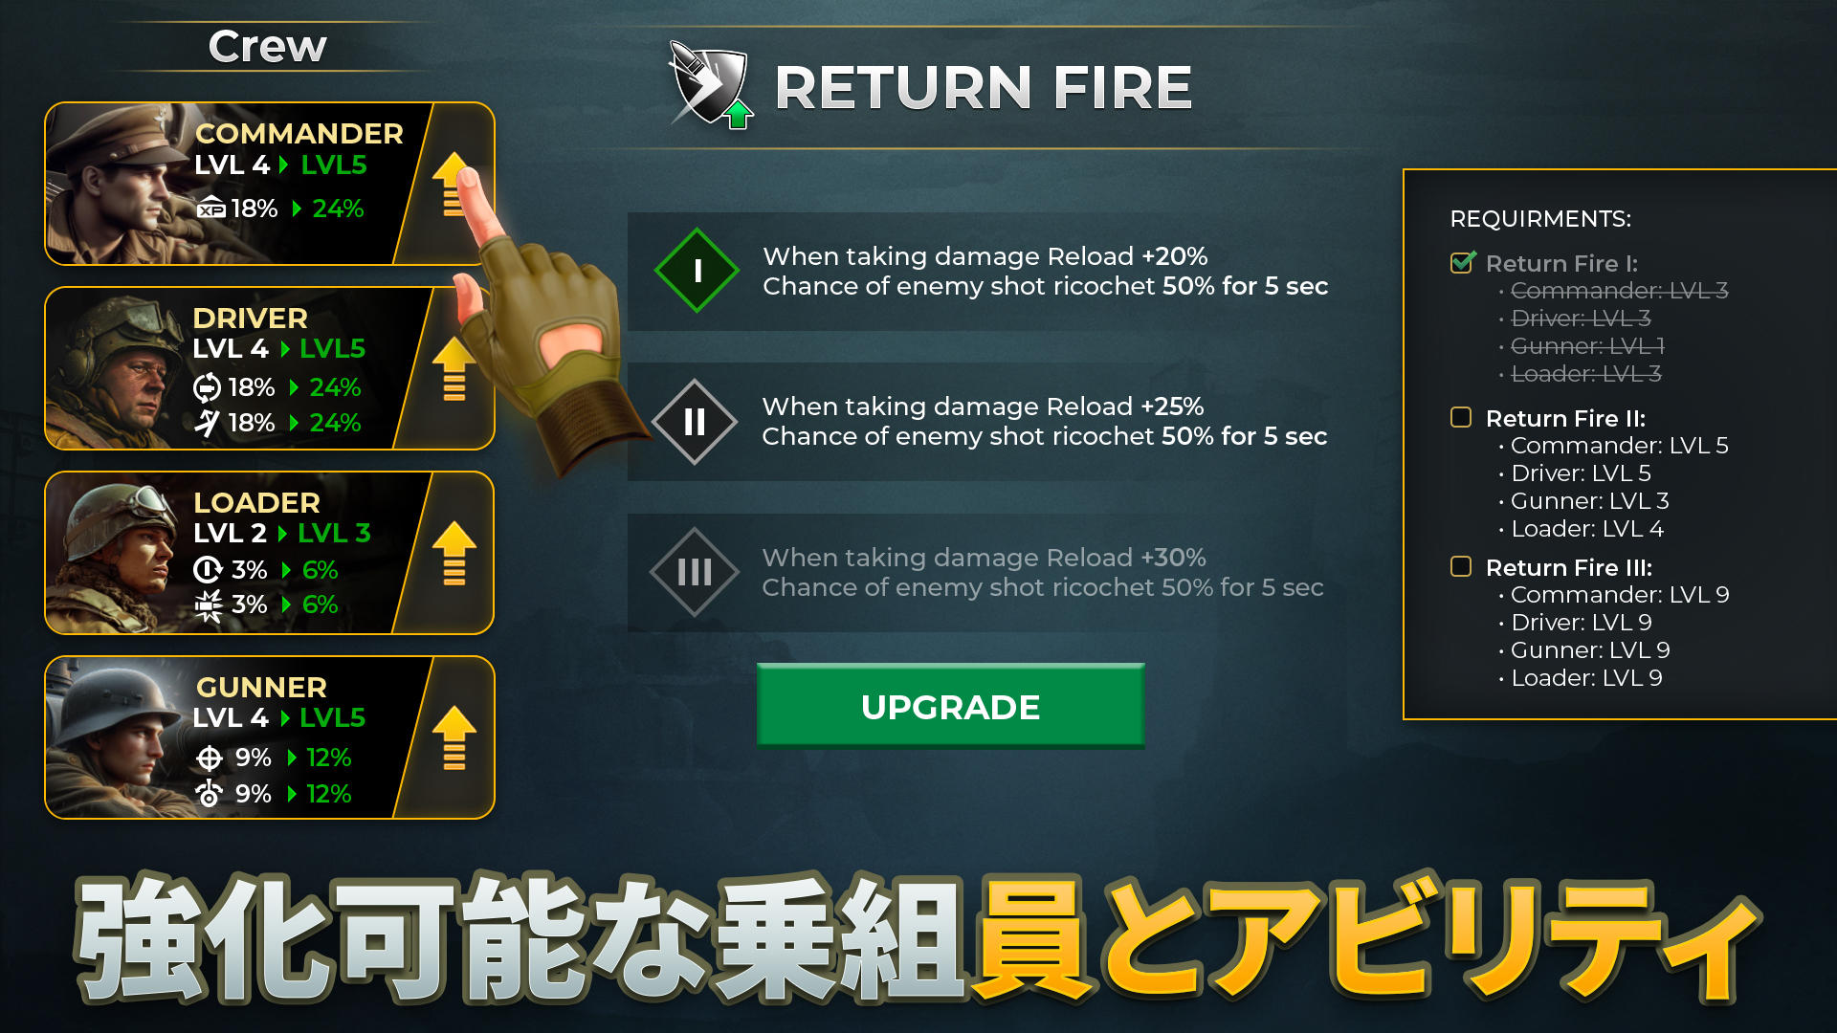Click the Gunner crosshair accuracy icon
This screenshot has width=1837, height=1033.
click(x=210, y=758)
